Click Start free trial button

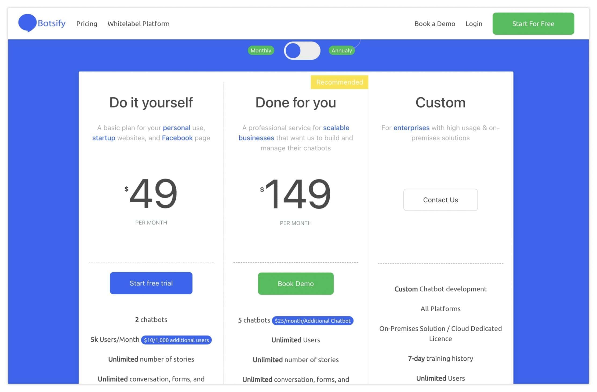151,283
